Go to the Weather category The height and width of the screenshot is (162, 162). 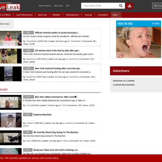56,15
